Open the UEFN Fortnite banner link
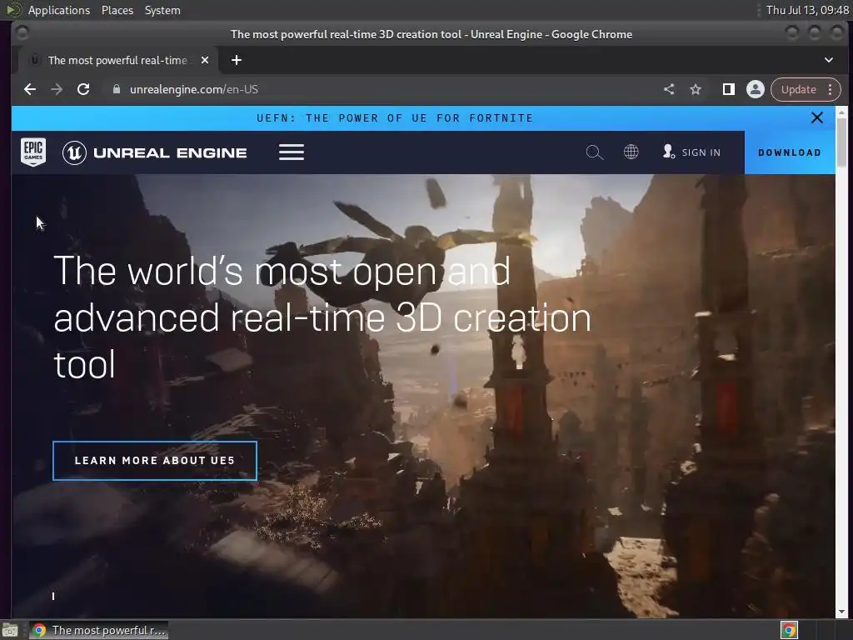Image resolution: width=853 pixels, height=640 pixels. point(395,118)
